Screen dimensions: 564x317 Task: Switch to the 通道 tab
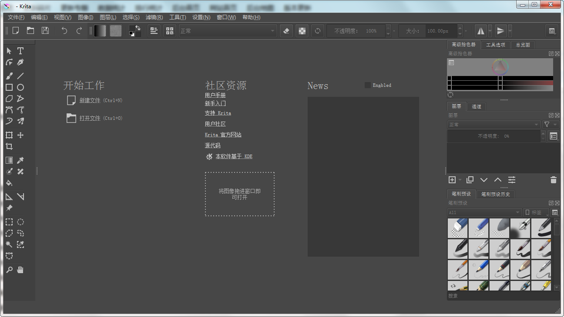pyautogui.click(x=476, y=106)
